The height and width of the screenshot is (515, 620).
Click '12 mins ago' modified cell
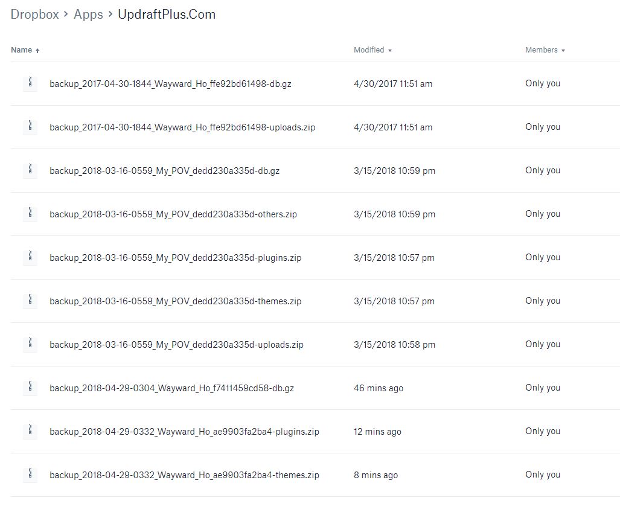point(378,432)
